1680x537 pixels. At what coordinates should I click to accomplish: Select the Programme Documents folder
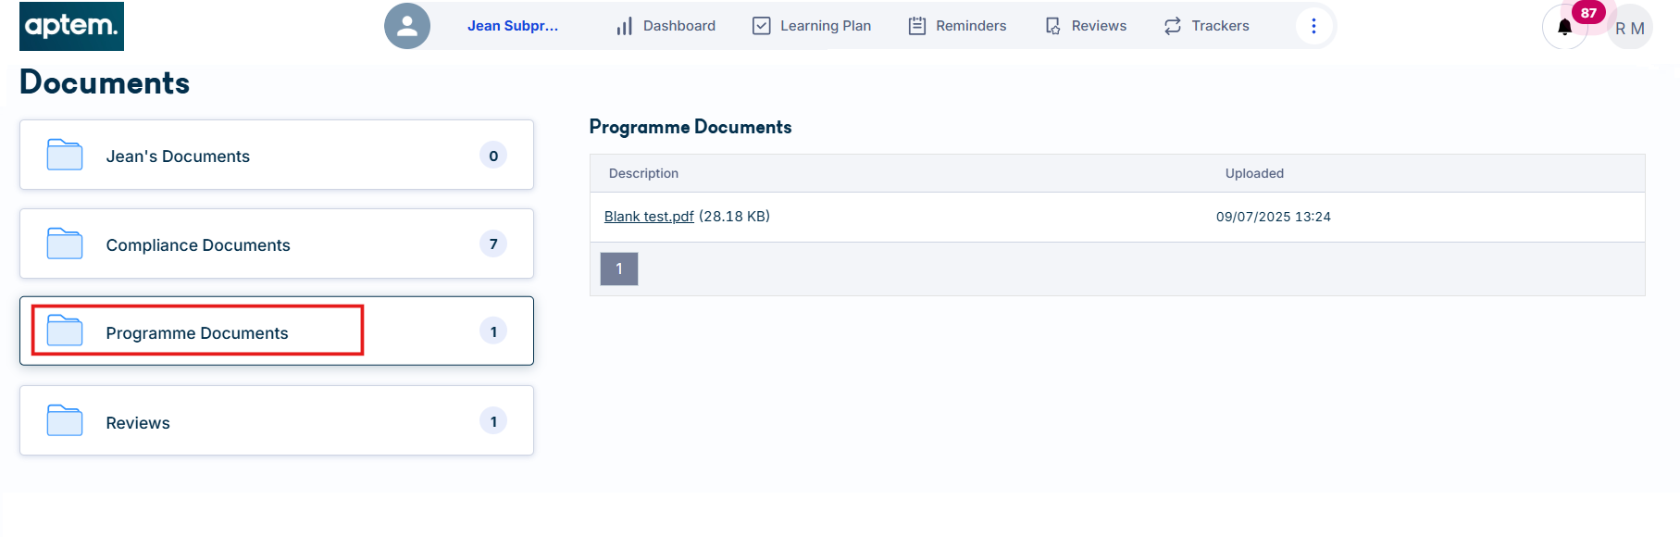277,331
